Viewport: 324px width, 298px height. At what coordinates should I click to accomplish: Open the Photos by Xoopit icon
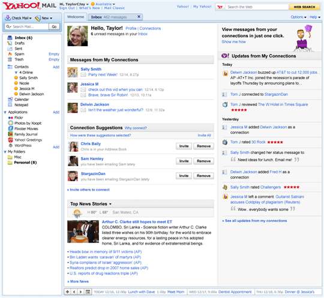(x=11, y=123)
